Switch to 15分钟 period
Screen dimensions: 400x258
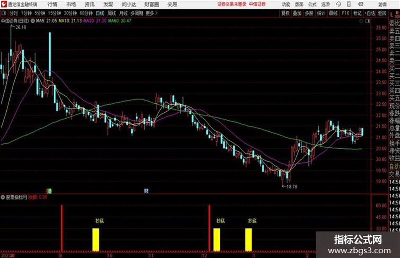point(55,13)
